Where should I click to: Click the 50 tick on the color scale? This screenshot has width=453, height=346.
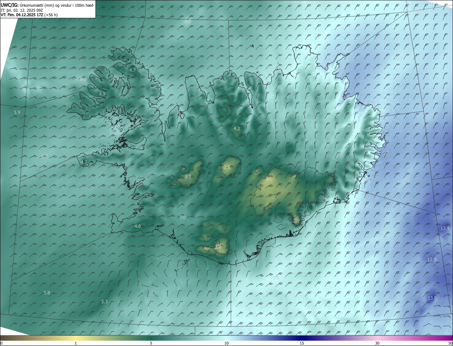click(x=450, y=344)
